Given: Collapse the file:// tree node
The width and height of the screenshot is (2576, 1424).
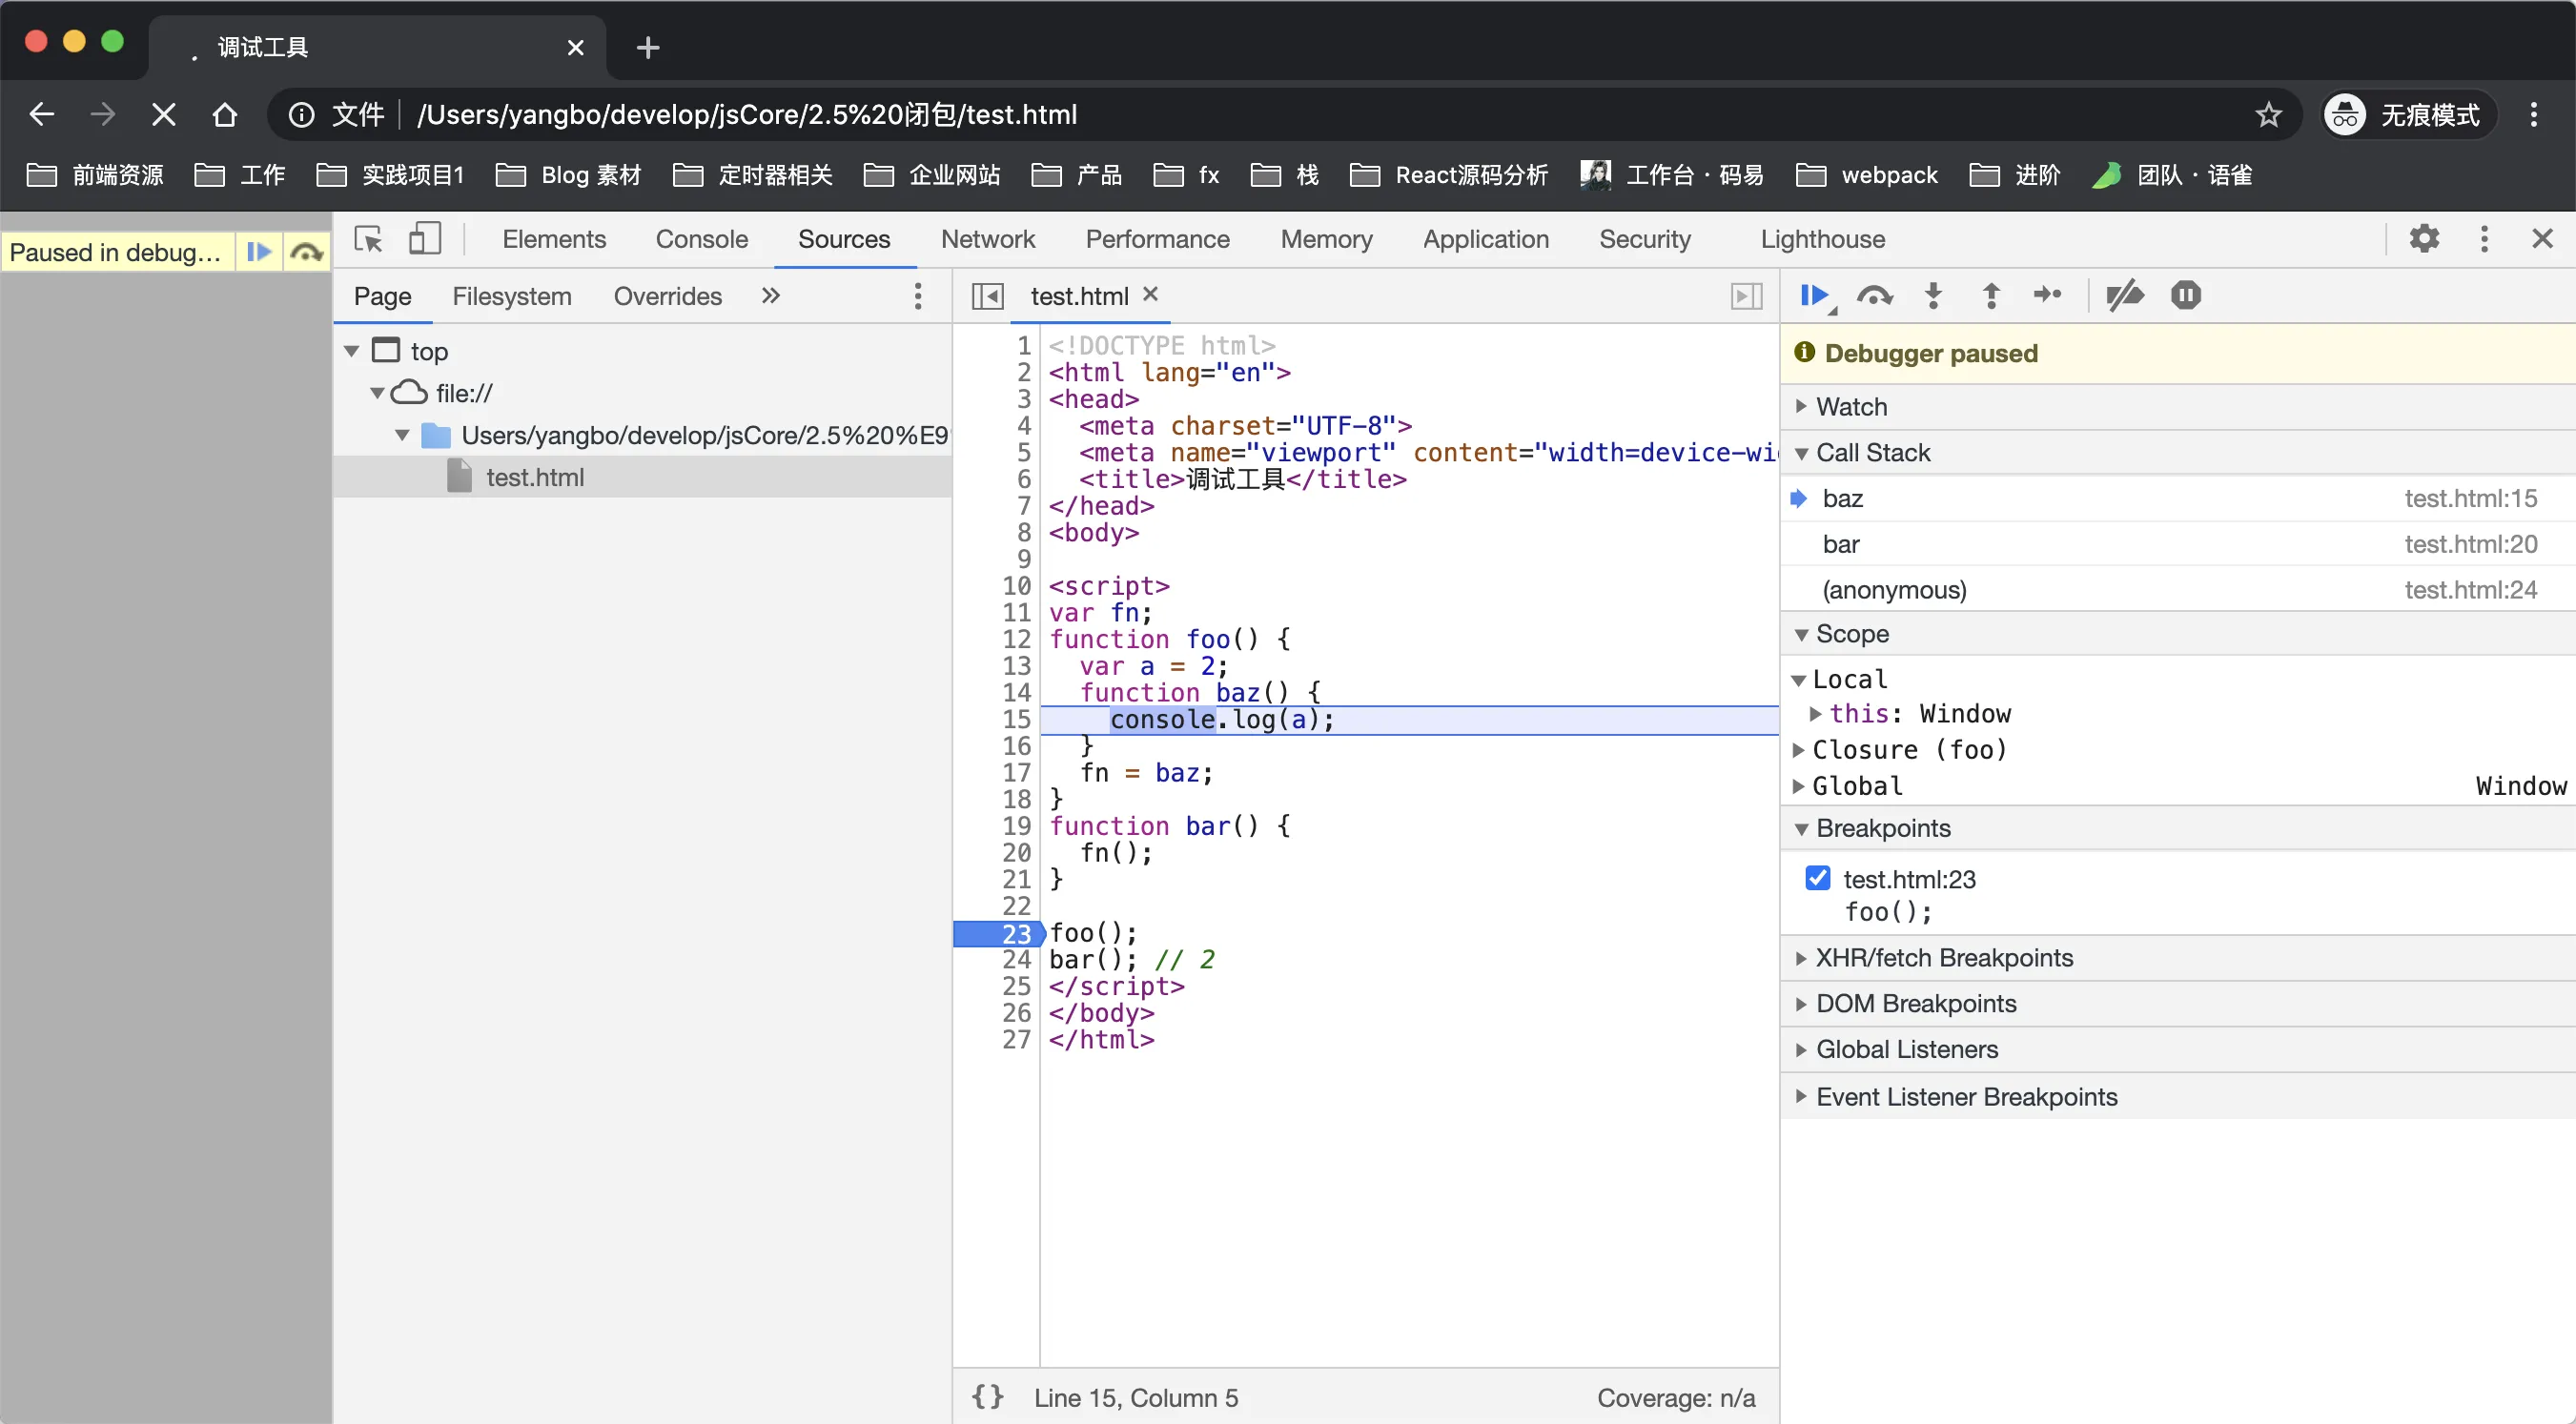Looking at the screenshot, I should click(377, 393).
